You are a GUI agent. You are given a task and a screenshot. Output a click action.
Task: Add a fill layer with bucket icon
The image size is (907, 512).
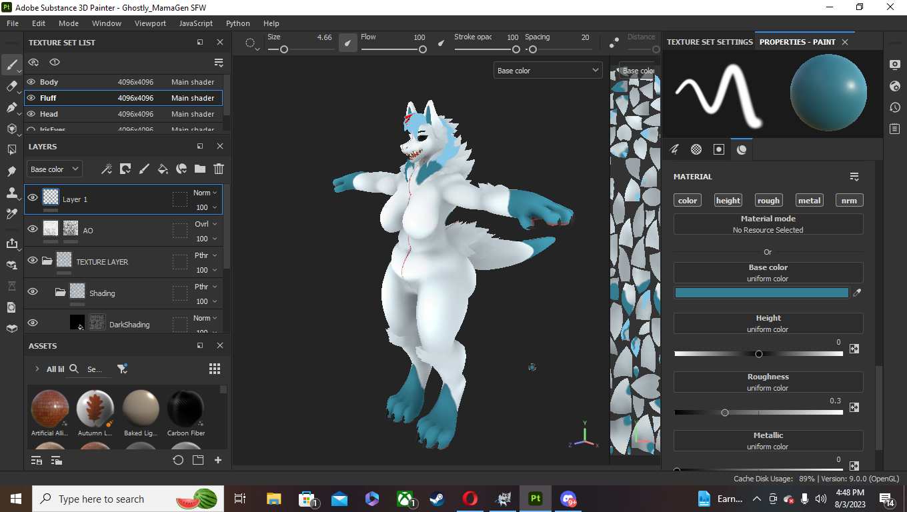click(x=162, y=169)
